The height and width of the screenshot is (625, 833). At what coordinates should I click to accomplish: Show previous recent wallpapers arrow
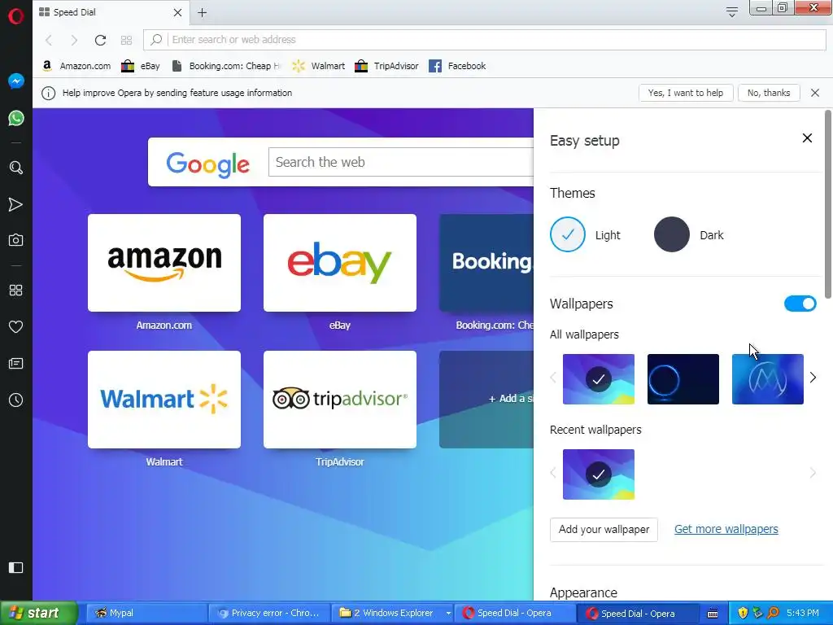(553, 473)
